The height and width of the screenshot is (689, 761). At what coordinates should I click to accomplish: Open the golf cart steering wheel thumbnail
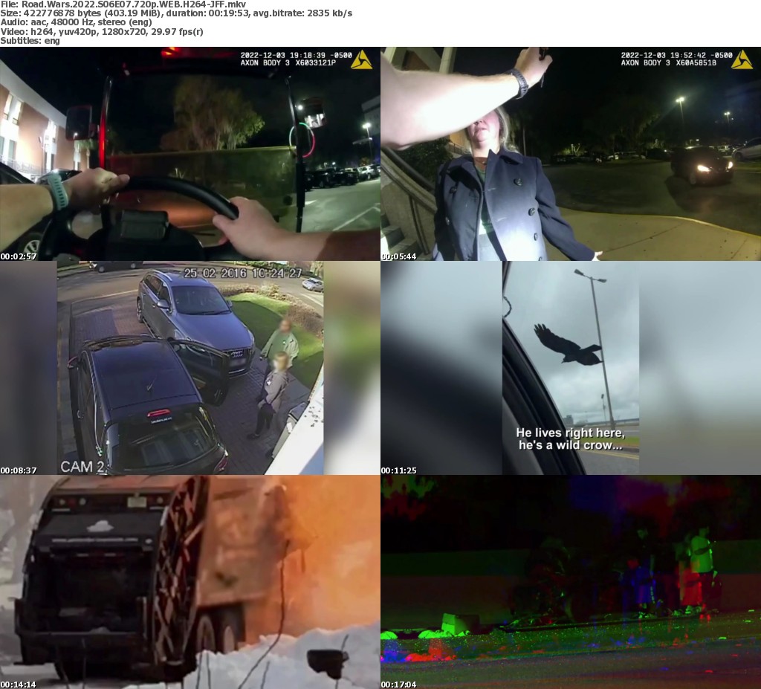[190, 154]
